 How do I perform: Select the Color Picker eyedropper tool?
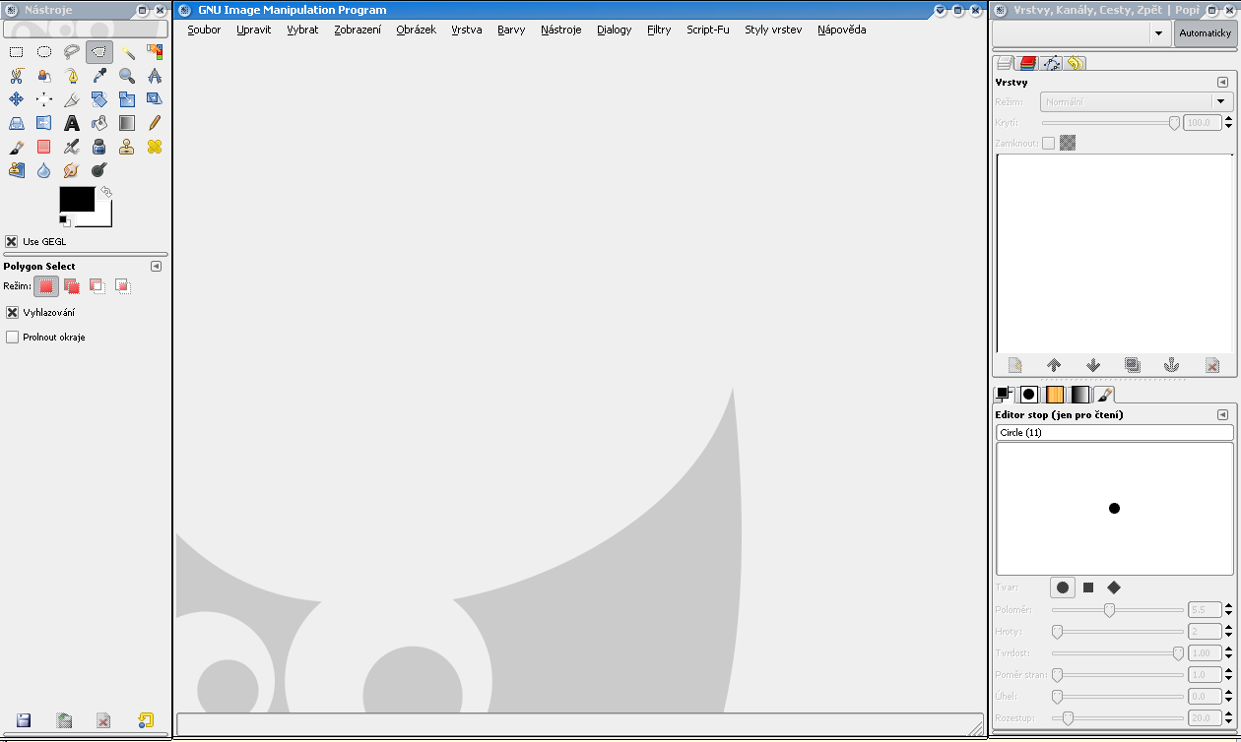pos(99,76)
